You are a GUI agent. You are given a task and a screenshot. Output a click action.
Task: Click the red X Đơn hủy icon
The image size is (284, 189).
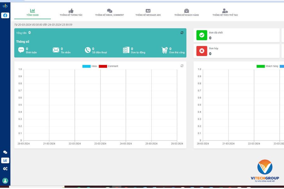(x=202, y=51)
